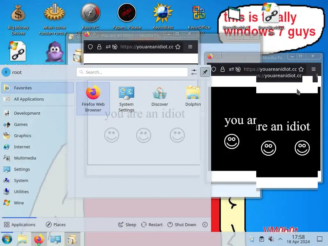Click padlock icon in upper Firefox window
Image resolution: width=328 pixels, height=246 pixels.
99,47
